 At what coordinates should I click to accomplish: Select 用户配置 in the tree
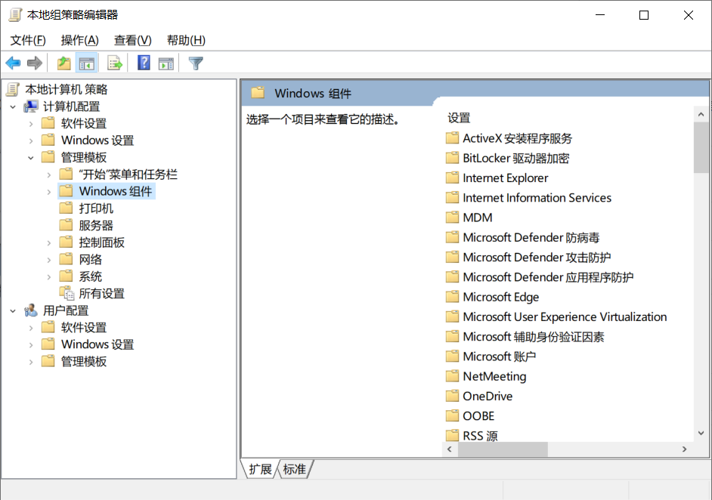tap(66, 310)
